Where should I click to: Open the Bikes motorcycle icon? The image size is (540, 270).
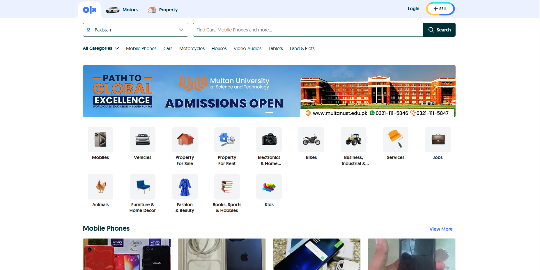pyautogui.click(x=311, y=140)
